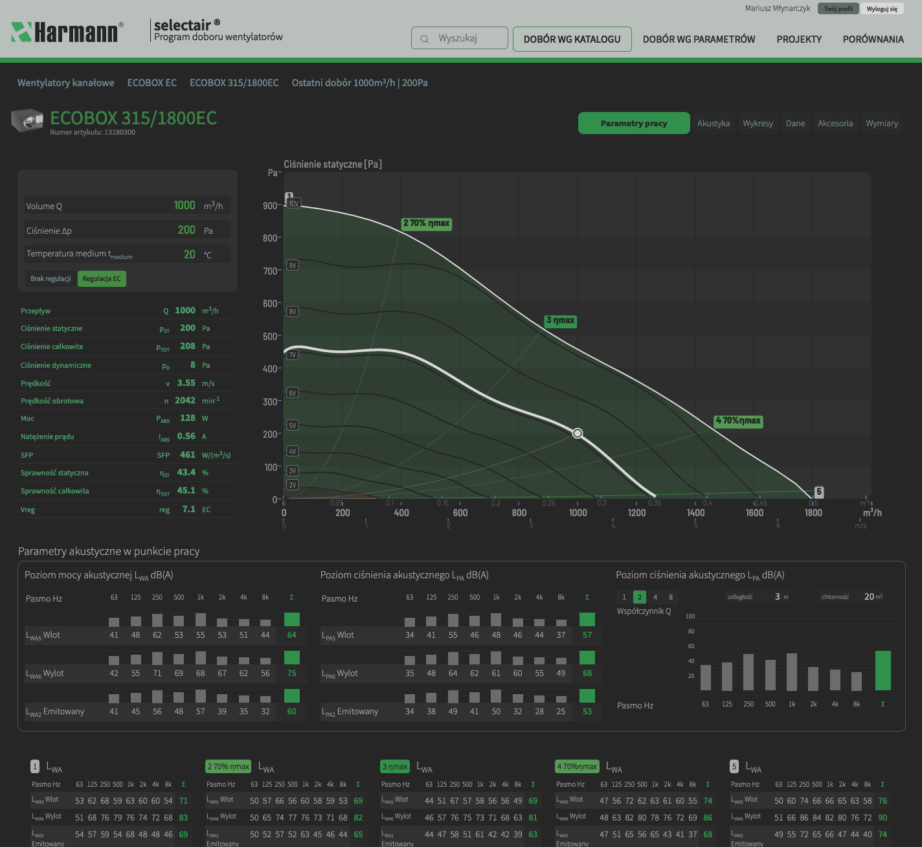The height and width of the screenshot is (847, 922).
Task: Click the 5V curve label
Action: pos(293,425)
